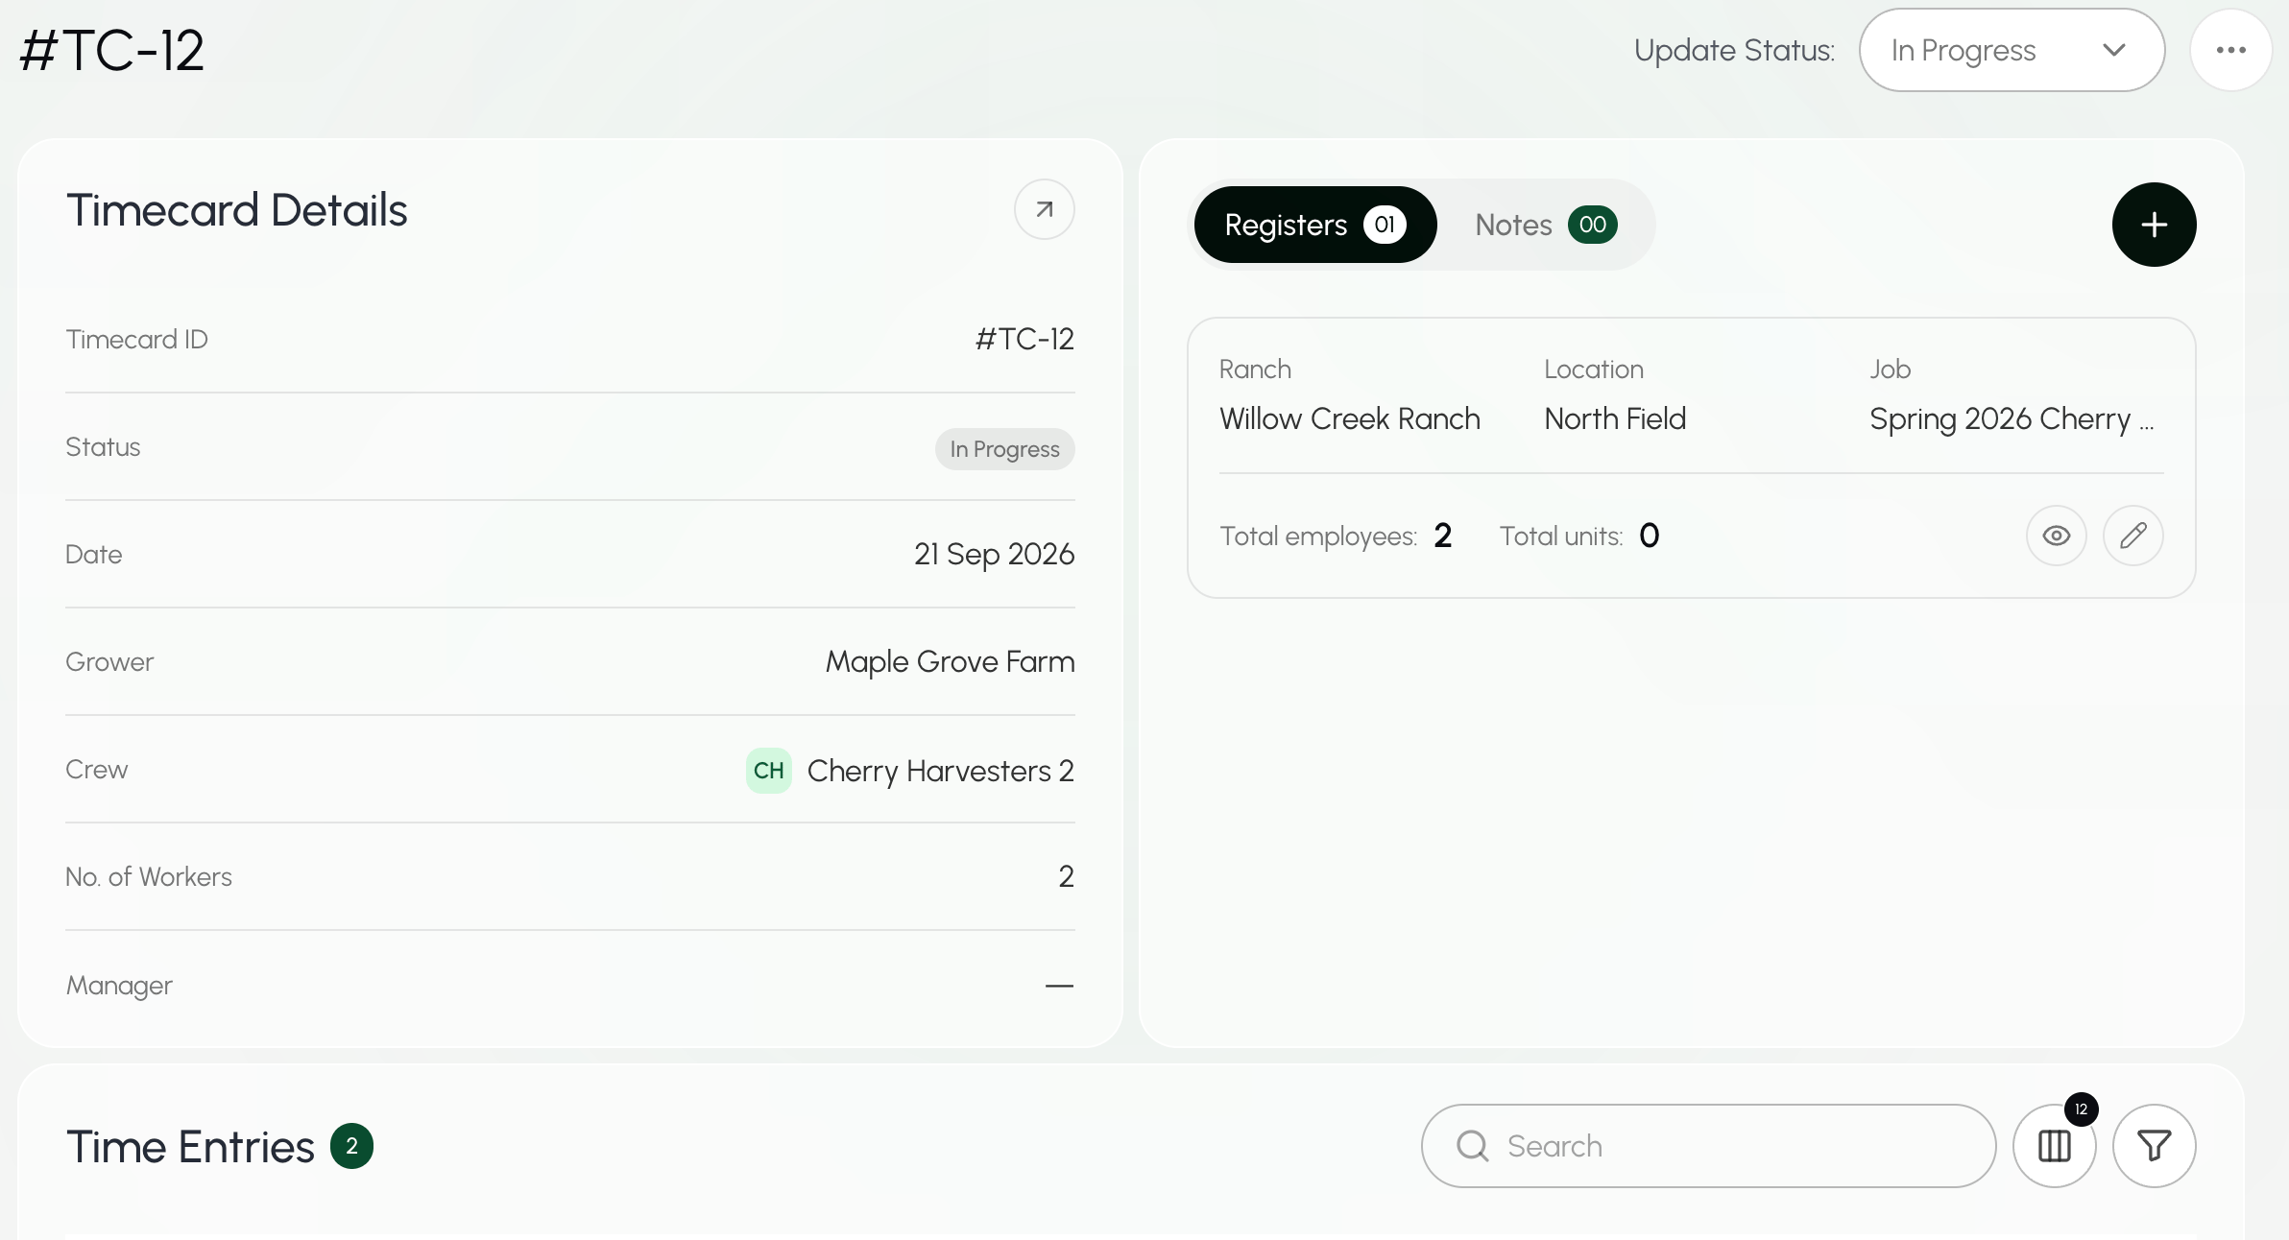Switch to the Registers tab
This screenshot has height=1240, width=2289.
coord(1314,225)
